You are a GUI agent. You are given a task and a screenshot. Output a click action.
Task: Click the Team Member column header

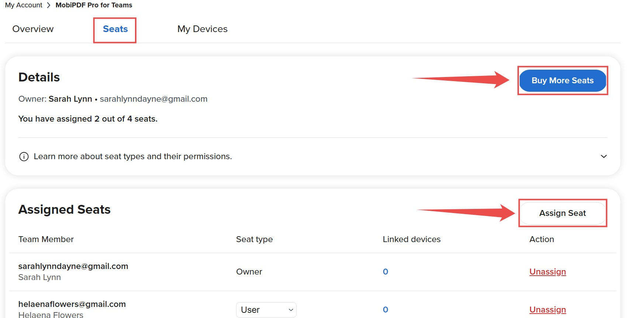click(x=46, y=240)
